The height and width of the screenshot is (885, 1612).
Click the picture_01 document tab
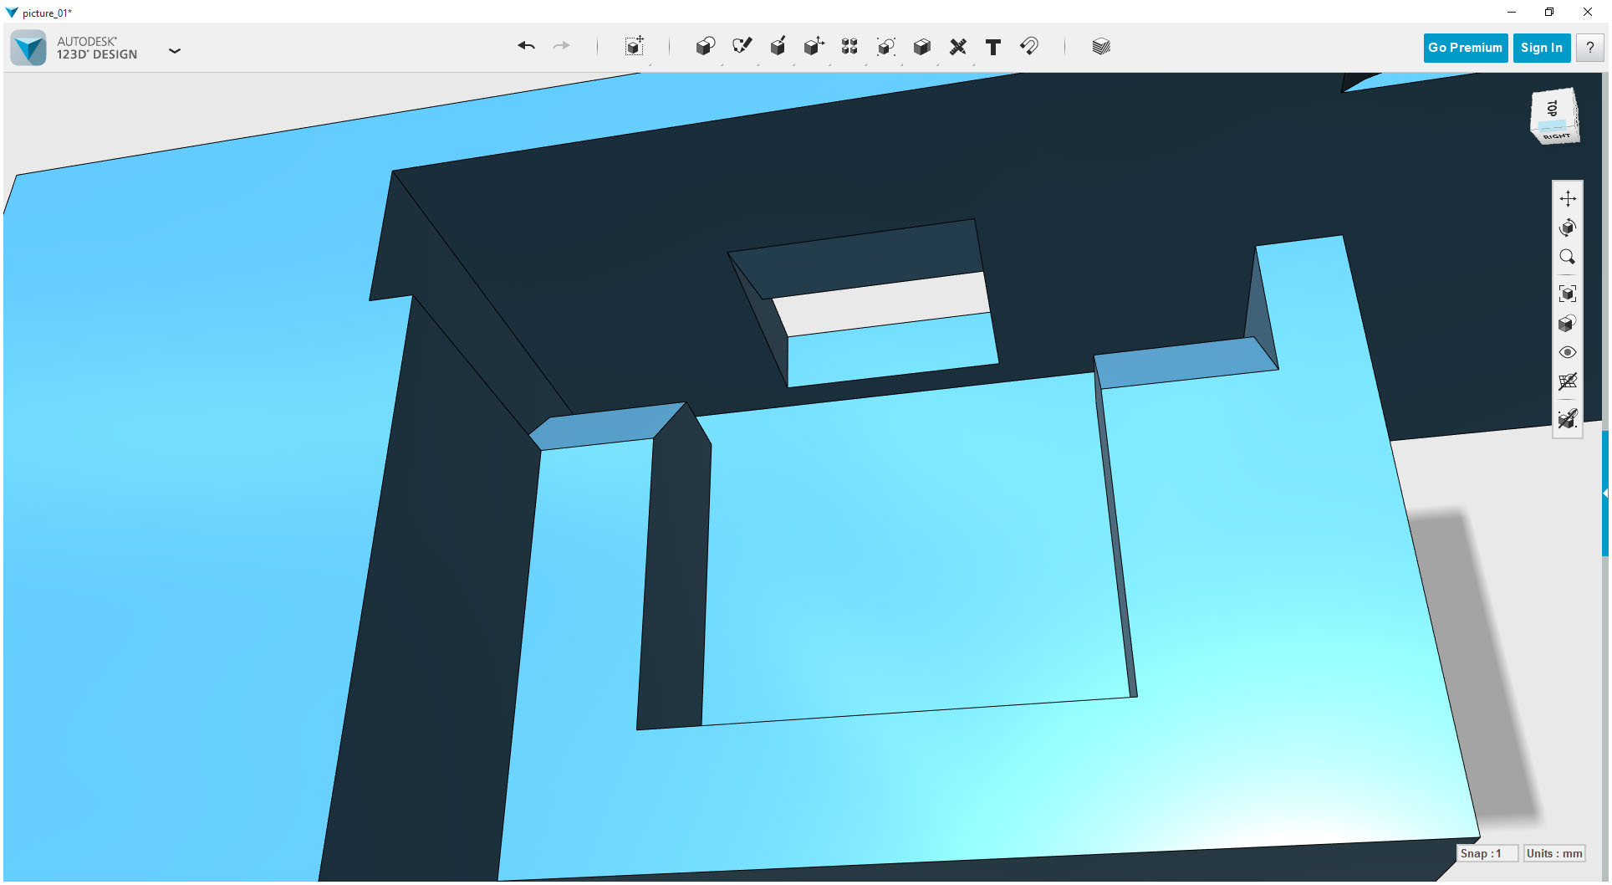pos(48,13)
